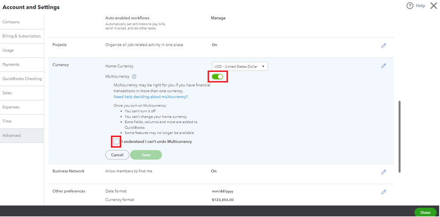Image resolution: width=440 pixels, height=217 pixels.
Task: Click the Multicurrency info question icon
Action: click(x=134, y=76)
